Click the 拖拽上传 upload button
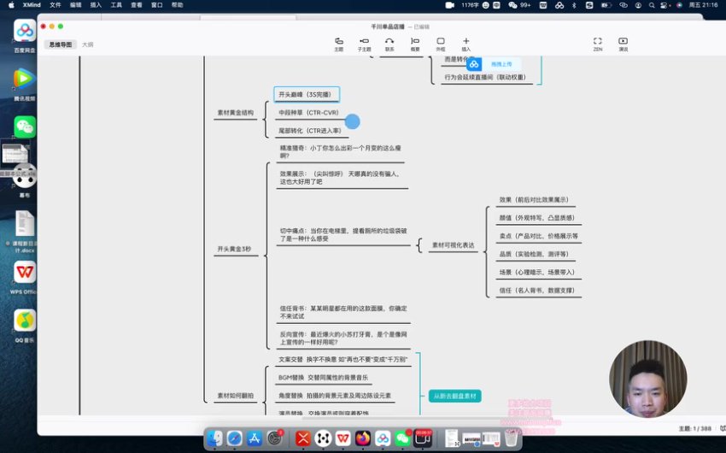The height and width of the screenshot is (453, 726). 494,64
